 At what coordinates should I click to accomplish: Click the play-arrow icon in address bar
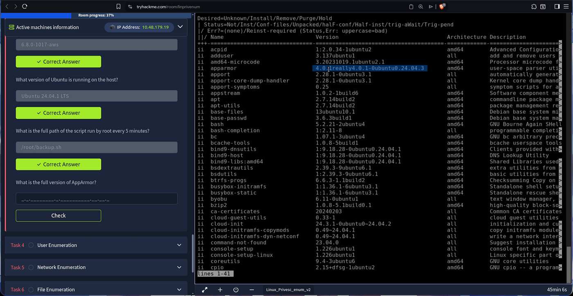[x=431, y=7]
